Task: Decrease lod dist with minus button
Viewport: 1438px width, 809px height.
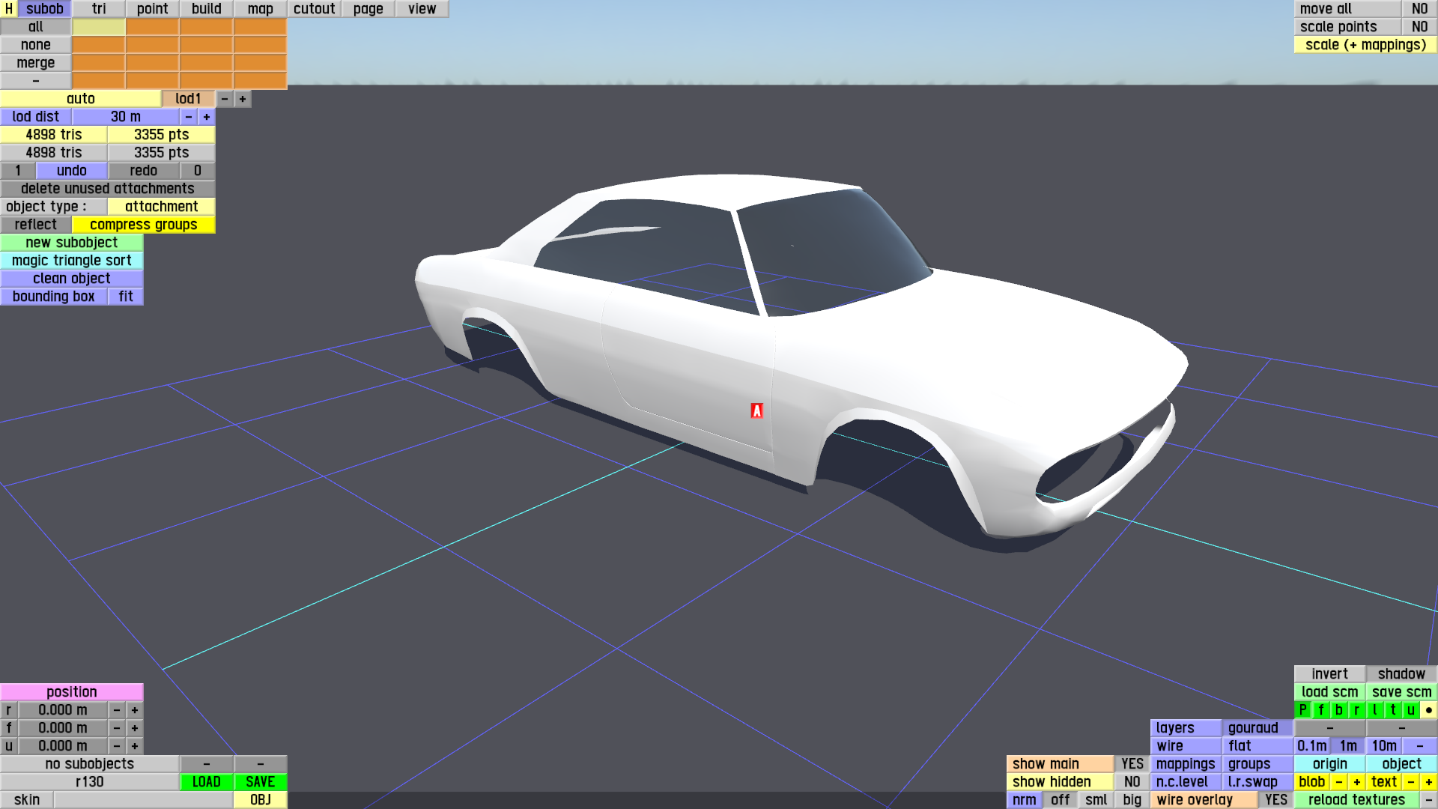Action: (x=189, y=117)
